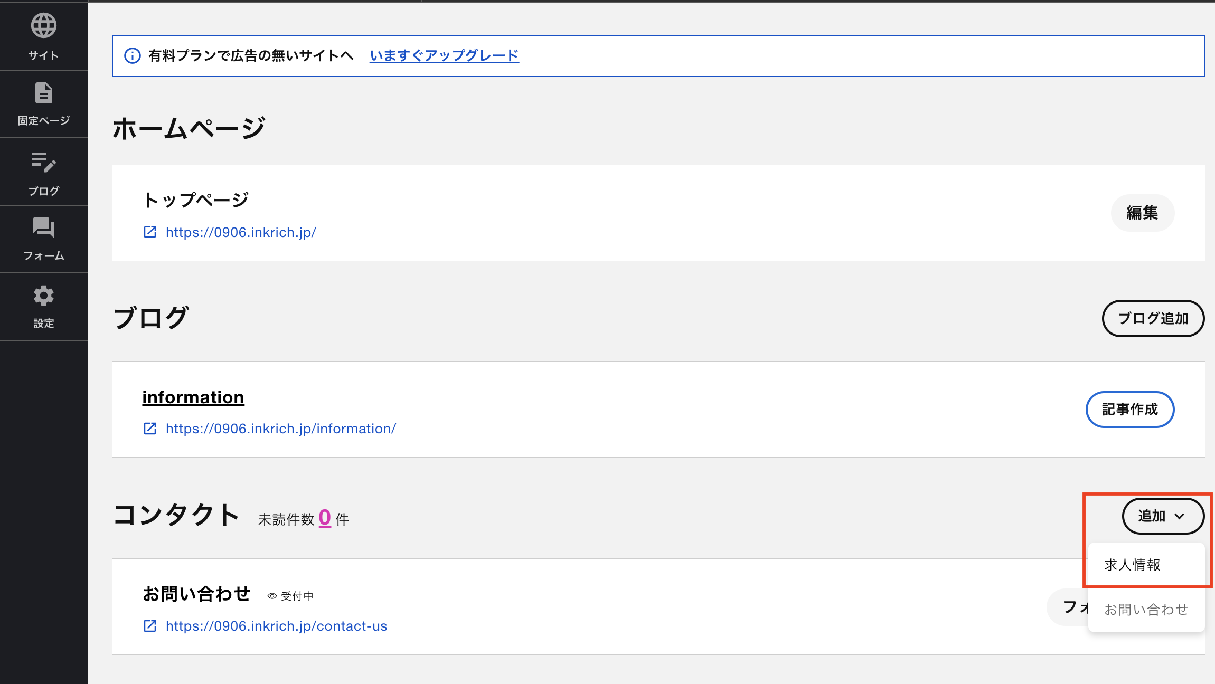Open the フォーム chat bubble icon
Screen dimensions: 1215x684
(44, 228)
